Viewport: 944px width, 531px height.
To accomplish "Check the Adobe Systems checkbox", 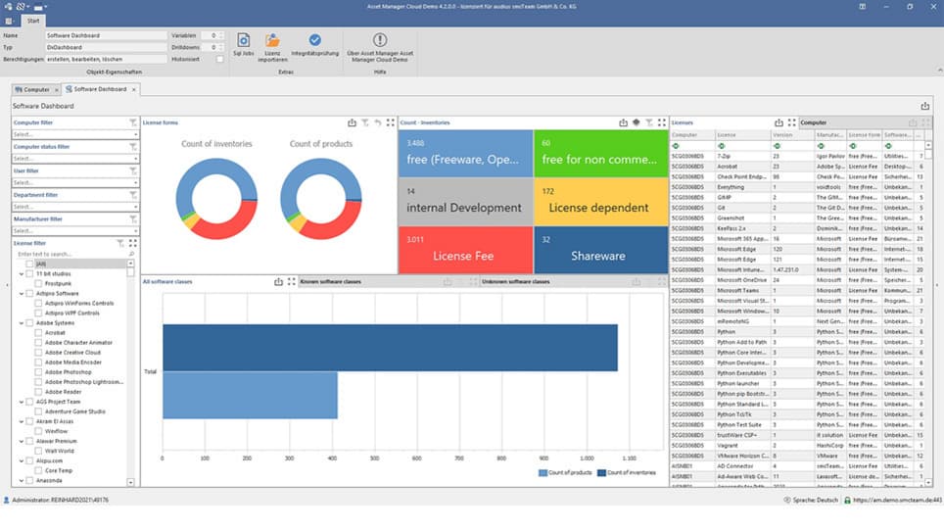I will pyautogui.click(x=29, y=322).
